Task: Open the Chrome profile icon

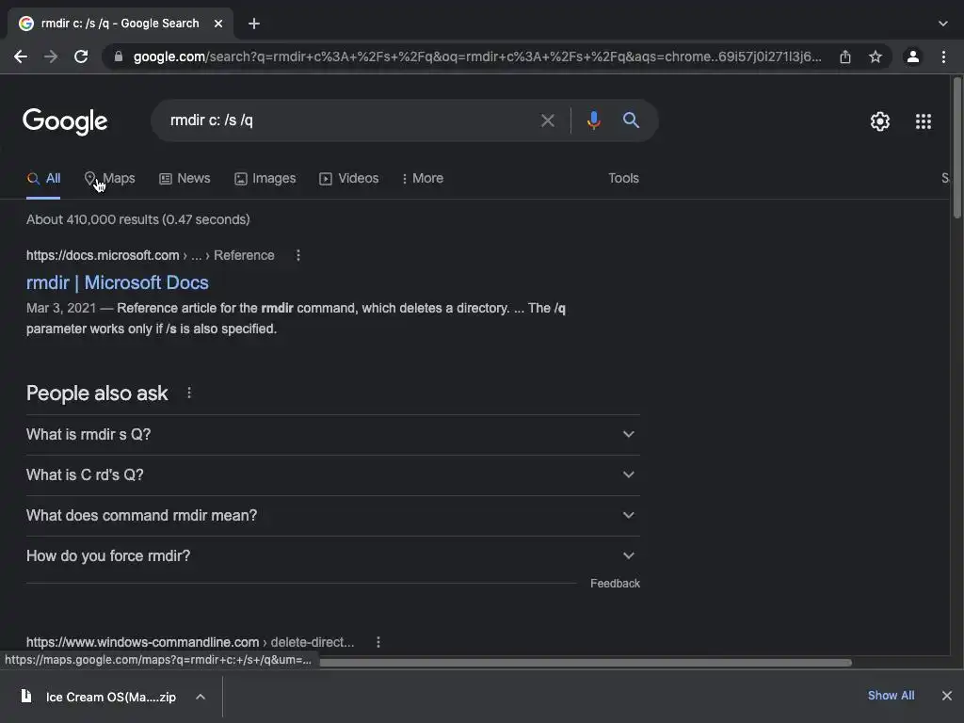Action: [x=913, y=56]
